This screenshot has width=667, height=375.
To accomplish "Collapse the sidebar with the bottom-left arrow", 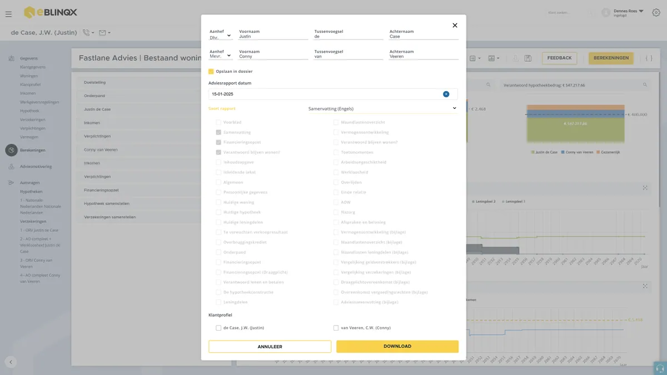I will tap(11, 362).
